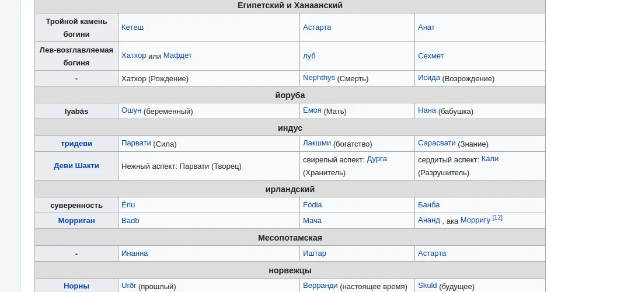Screen dimensions: 624x292
Task: Follow the Skuld link
Action: pos(427,286)
